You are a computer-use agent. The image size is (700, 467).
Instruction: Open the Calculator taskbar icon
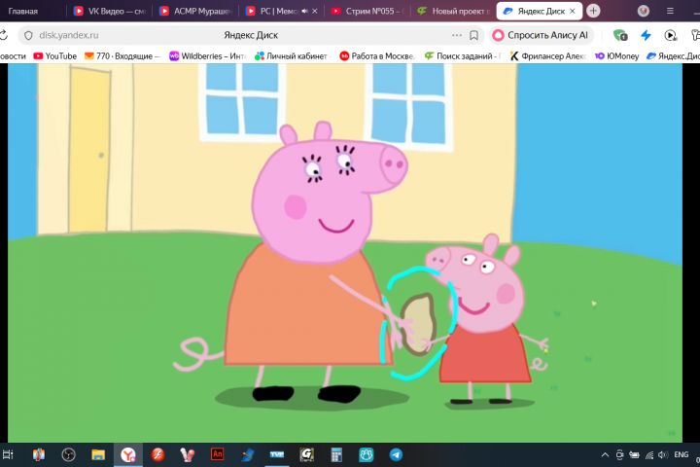[336, 455]
